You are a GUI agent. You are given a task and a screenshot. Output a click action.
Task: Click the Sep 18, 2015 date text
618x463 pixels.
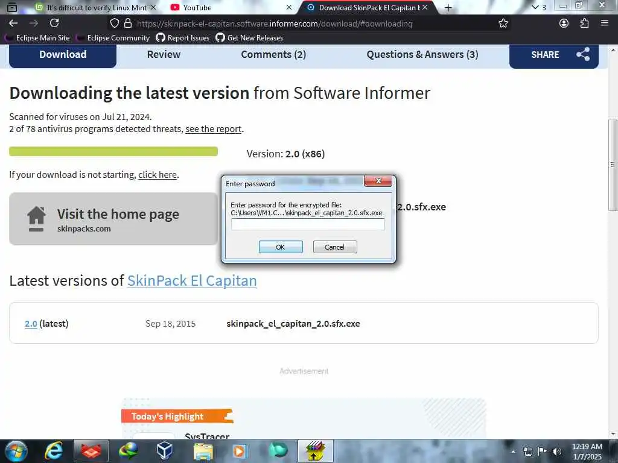[170, 324]
